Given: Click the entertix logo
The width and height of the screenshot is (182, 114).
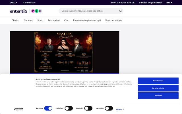Looking at the screenshot, I should coord(19,11).
